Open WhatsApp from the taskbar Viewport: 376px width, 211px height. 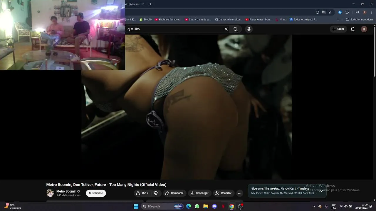197,206
